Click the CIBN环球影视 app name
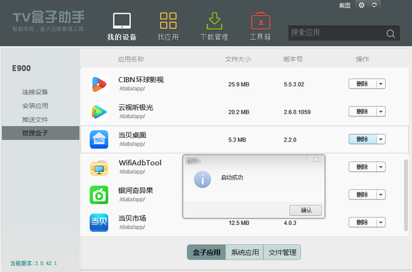Viewport: 412px width, 272px height. tap(141, 80)
